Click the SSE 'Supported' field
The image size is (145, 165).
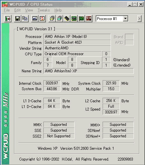pos(59,130)
